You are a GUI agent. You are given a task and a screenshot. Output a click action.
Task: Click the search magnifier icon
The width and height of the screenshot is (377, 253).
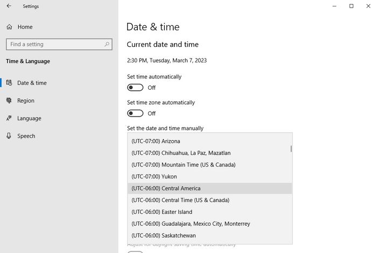[x=107, y=45]
